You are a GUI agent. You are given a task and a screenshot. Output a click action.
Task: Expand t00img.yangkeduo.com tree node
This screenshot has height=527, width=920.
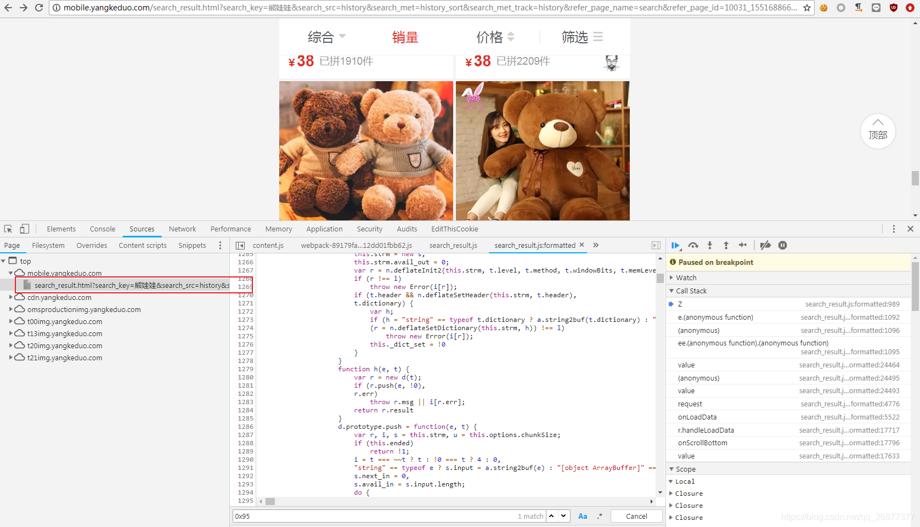click(x=11, y=321)
